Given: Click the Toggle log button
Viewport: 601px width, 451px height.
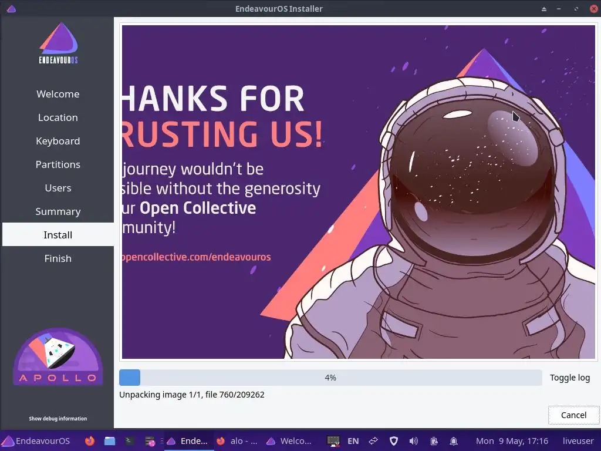Looking at the screenshot, I should pos(570,378).
